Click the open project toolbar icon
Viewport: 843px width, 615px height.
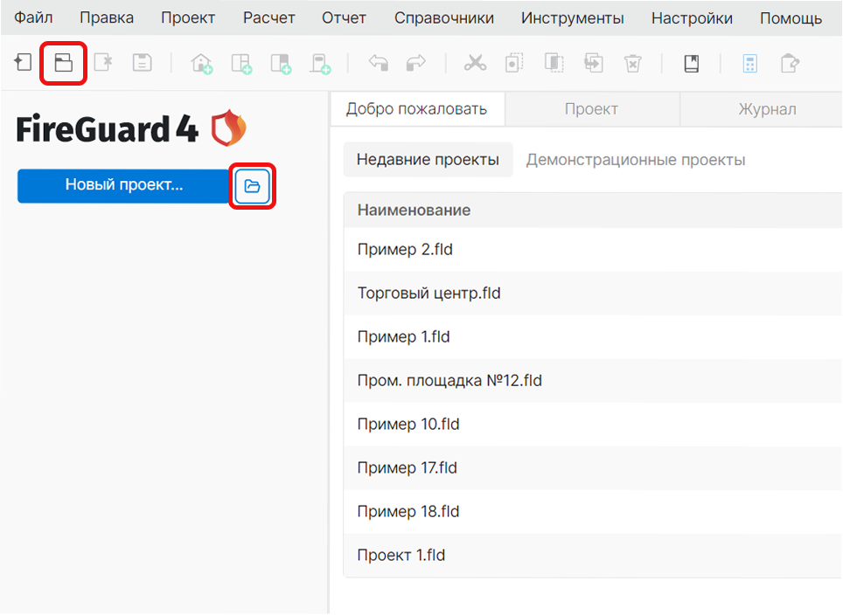coord(64,63)
